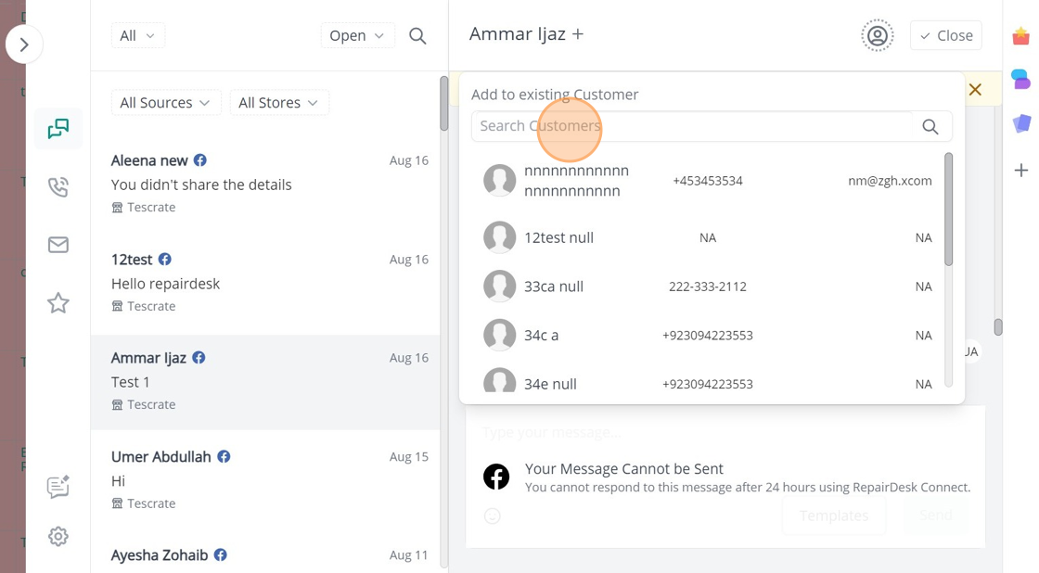This screenshot has width=1039, height=573.
Task: Select customer 34c a
Action: point(708,336)
